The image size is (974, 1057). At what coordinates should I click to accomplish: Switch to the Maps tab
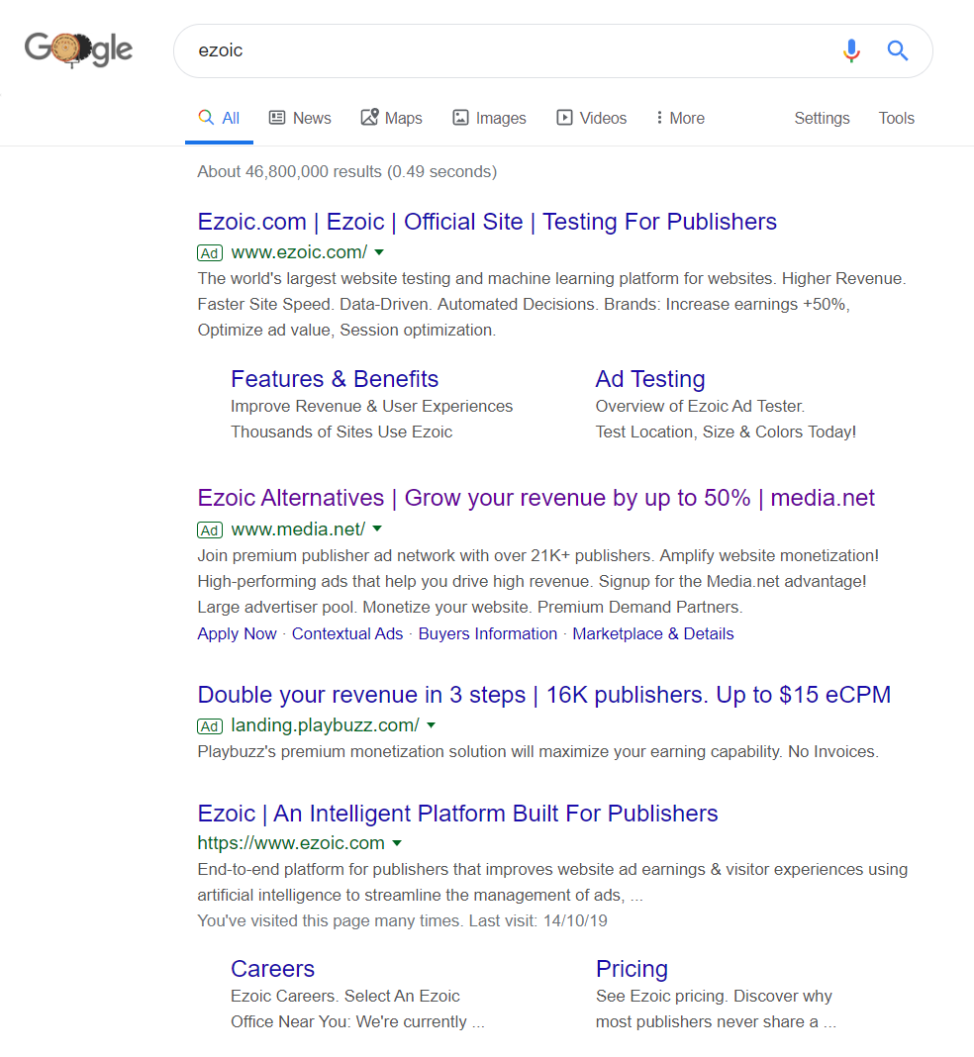pos(392,118)
